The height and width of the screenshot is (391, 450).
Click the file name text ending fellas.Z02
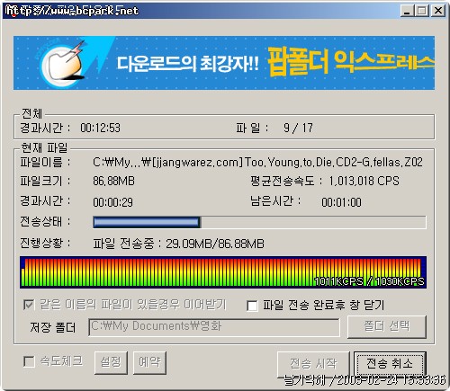257,163
